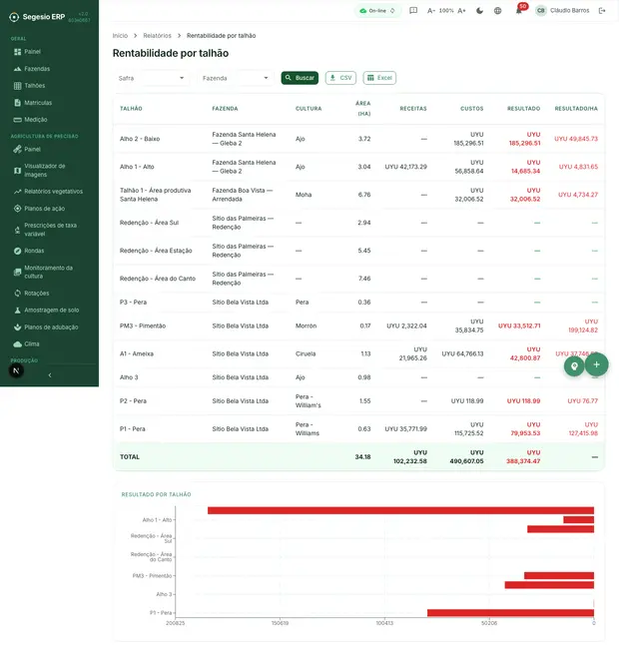Click the N avatar badge in sidebar
The image size is (619, 652).
(x=16, y=370)
